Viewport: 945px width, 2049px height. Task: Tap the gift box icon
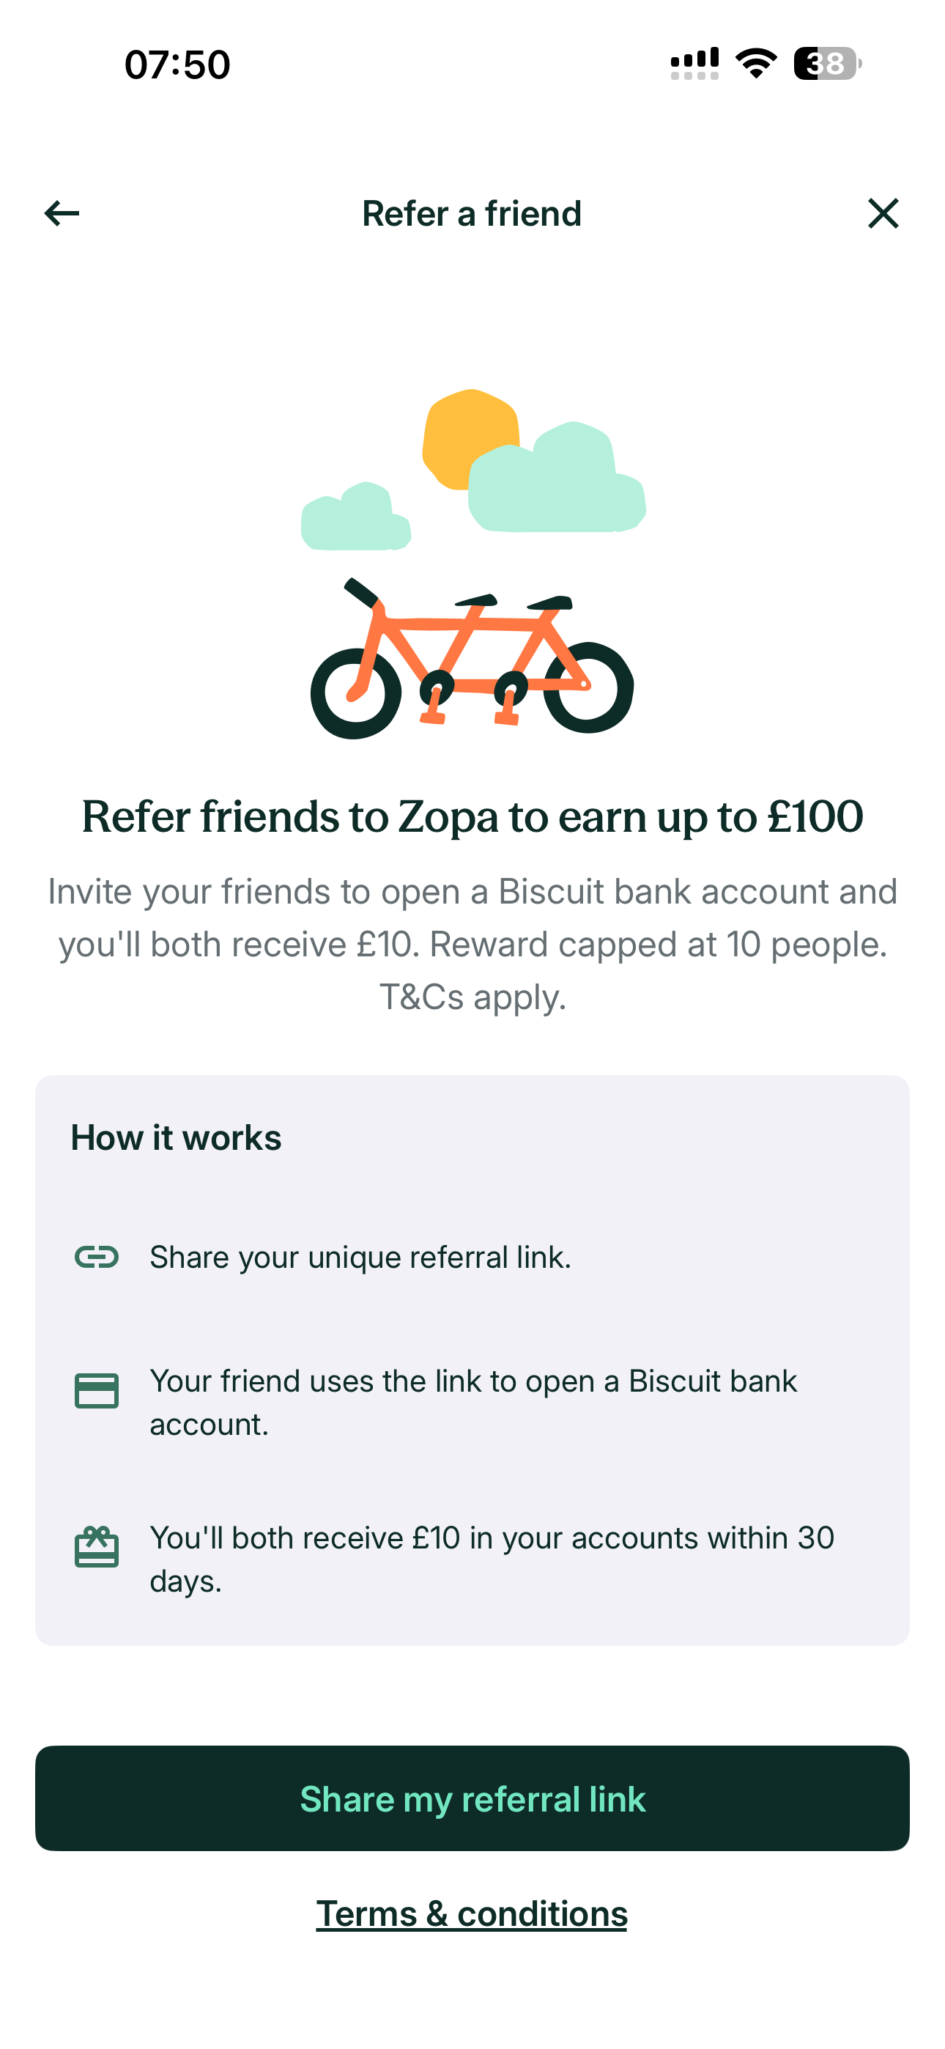point(96,1547)
